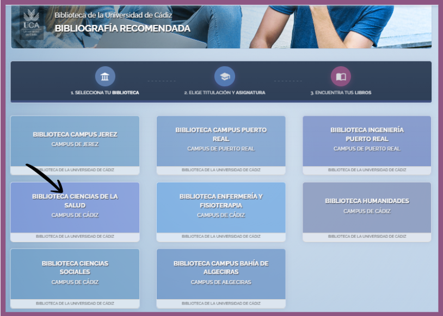The width and height of the screenshot is (443, 316).
Task: Select Biblioteca Ingeniería Puerto Real card
Action: pyautogui.click(x=367, y=139)
